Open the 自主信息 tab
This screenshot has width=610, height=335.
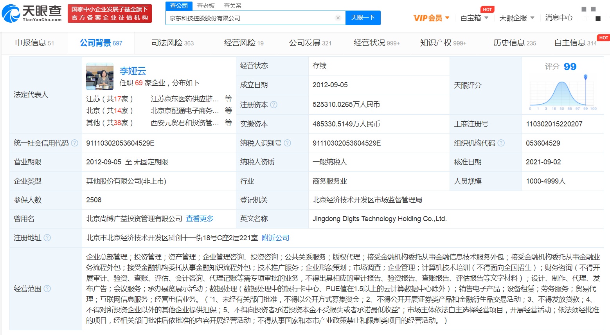[x=576, y=43]
